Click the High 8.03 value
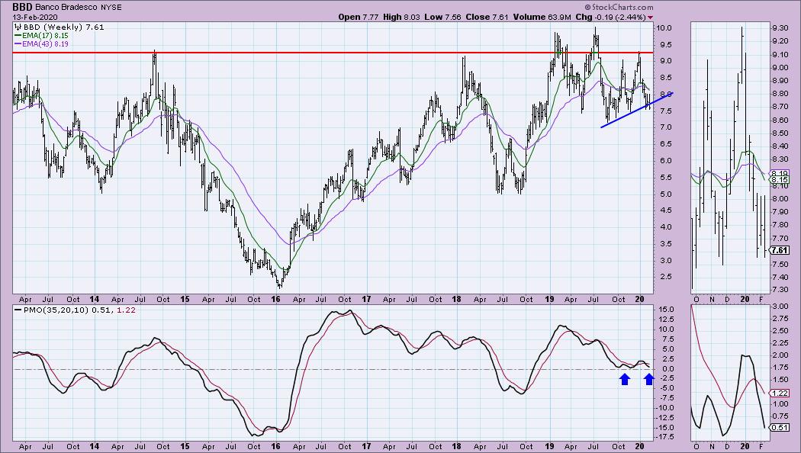 coord(401,17)
